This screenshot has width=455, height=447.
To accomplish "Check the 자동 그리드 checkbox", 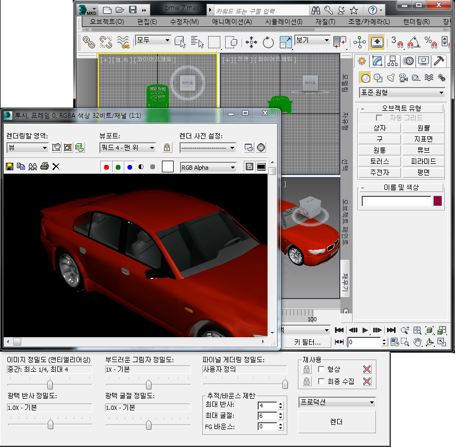I will [379, 118].
